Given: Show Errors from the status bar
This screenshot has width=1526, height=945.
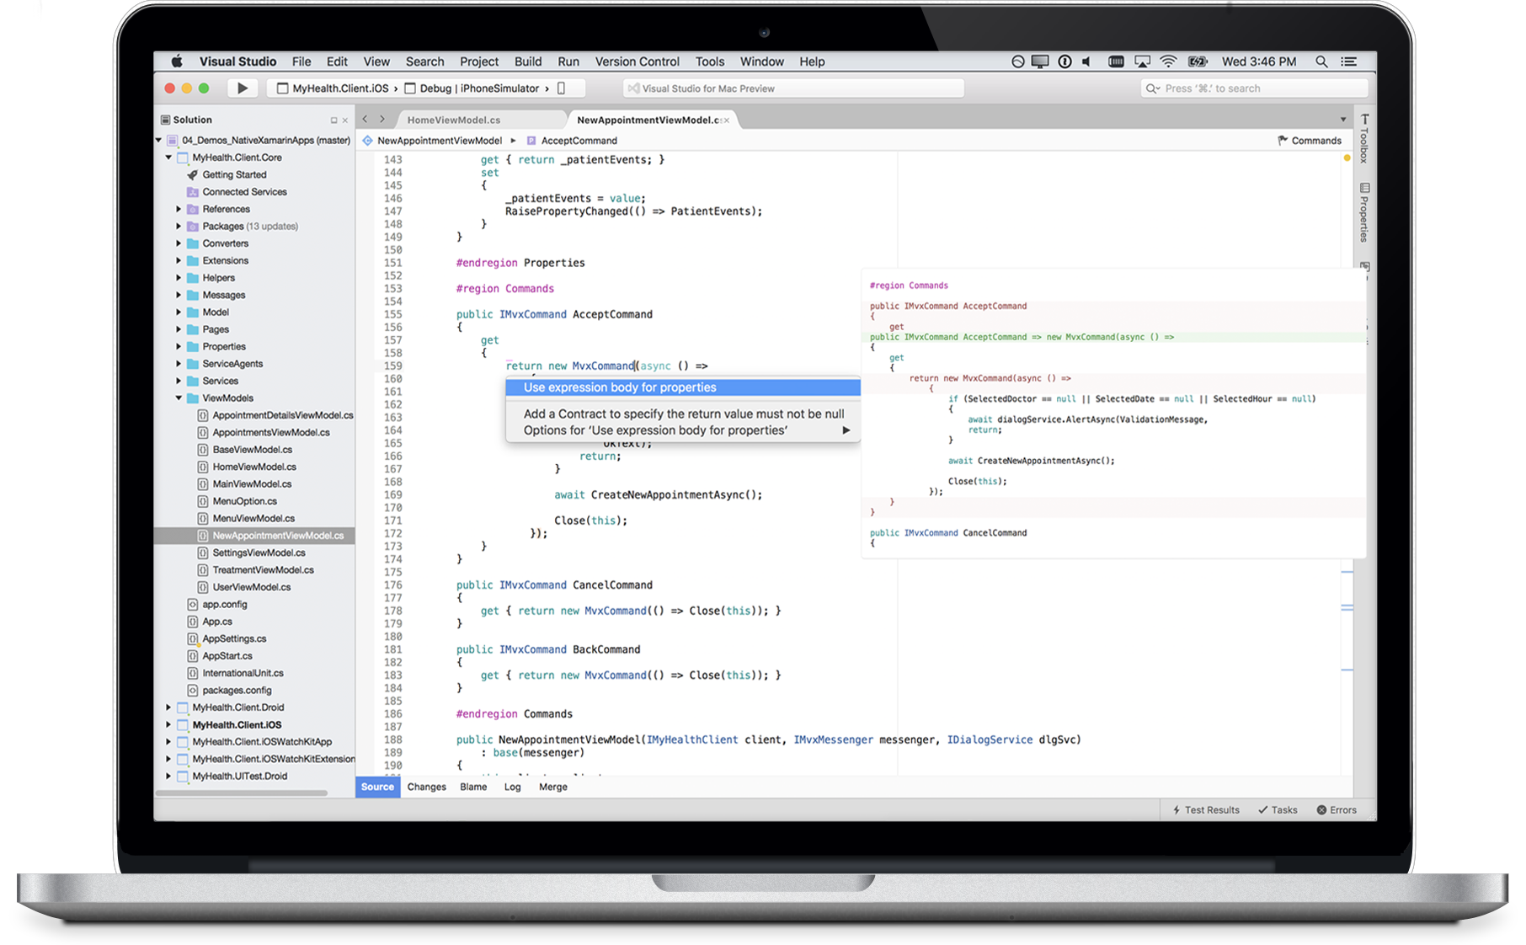Looking at the screenshot, I should pyautogui.click(x=1337, y=809).
